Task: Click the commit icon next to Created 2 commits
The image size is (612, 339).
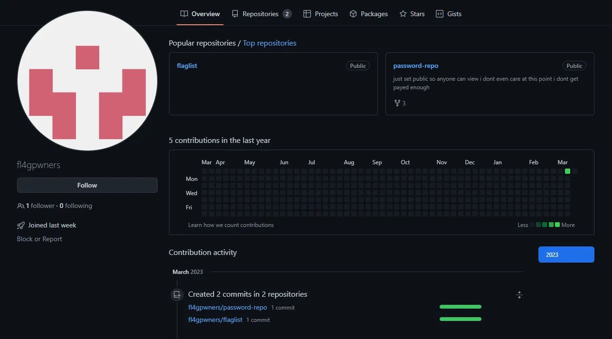Action: 177,294
